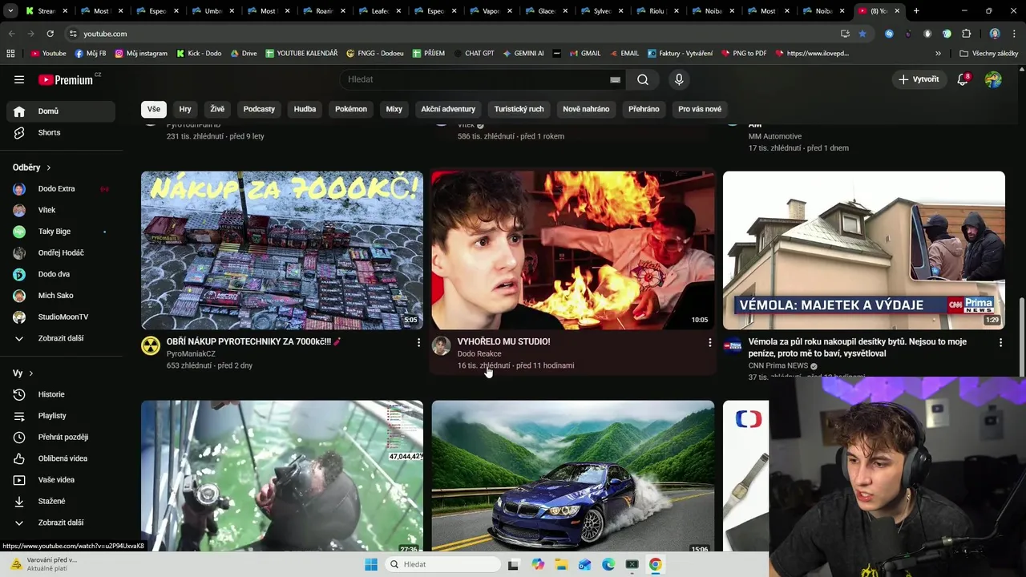Open the PyroManiakCZ channel avatar
This screenshot has width=1026, height=577.
pyautogui.click(x=151, y=345)
